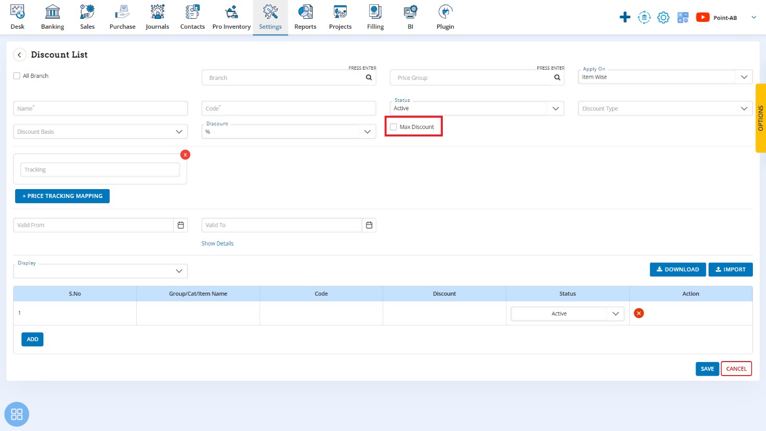Click the DOWNLOAD button
The height and width of the screenshot is (431, 766).
click(678, 270)
